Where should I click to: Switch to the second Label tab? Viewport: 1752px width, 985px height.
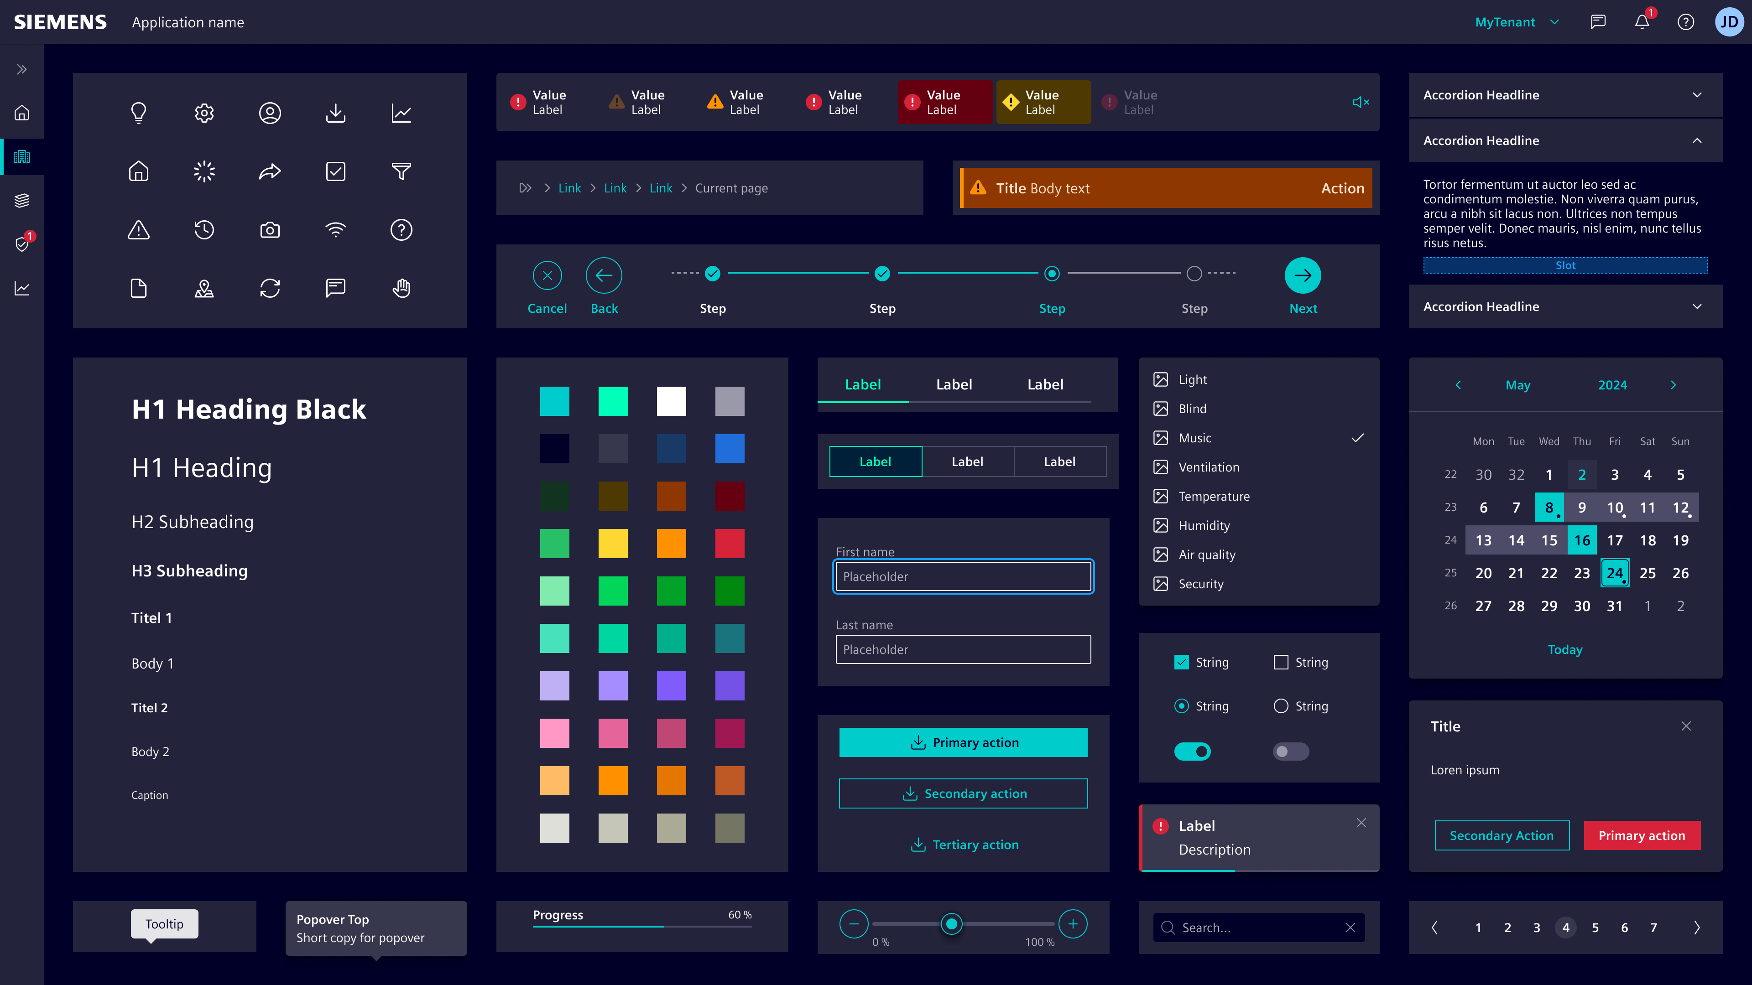tap(954, 384)
